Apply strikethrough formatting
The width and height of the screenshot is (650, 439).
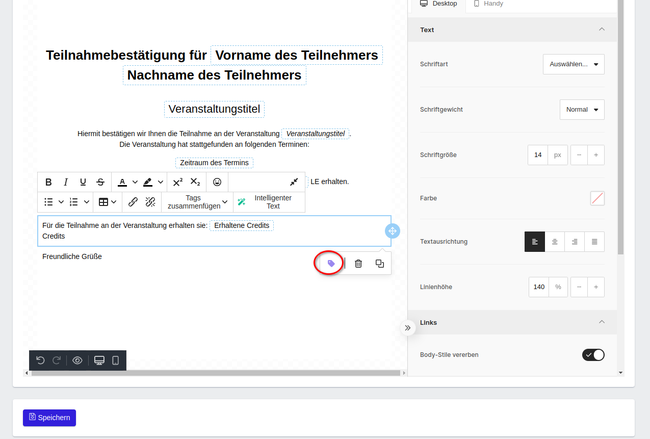100,182
